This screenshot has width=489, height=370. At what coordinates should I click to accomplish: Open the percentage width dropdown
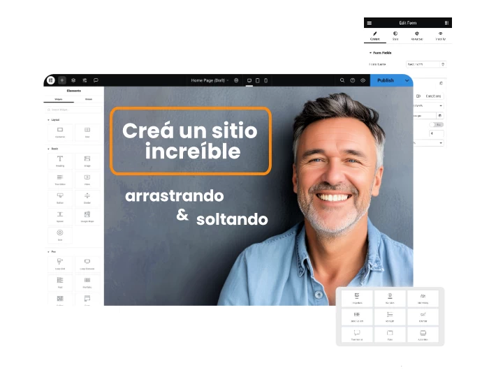(428, 142)
